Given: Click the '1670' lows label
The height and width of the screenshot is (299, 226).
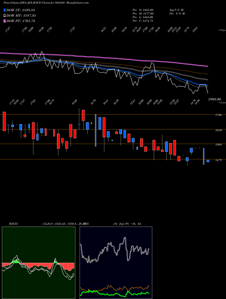Looking at the screenshot, I should click(93, 101).
